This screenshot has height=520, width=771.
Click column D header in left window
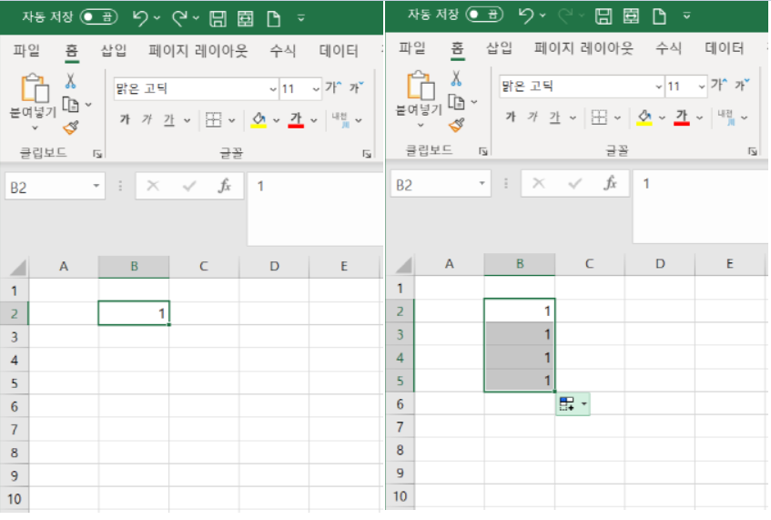coord(274,267)
